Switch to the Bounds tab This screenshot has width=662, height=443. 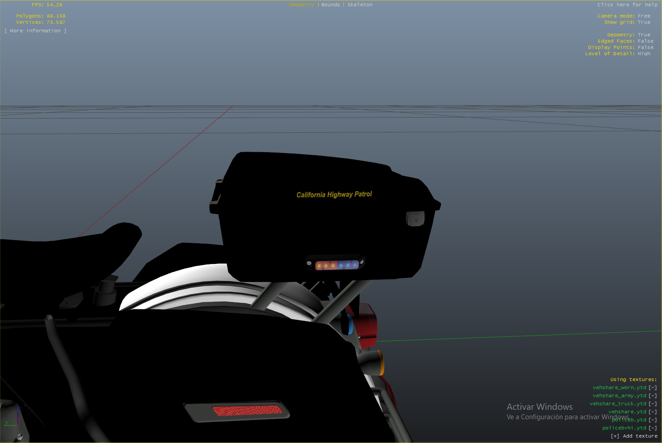(x=330, y=5)
